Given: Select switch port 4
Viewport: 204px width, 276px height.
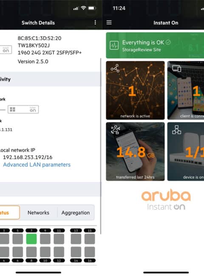Looking at the screenshot, I should pos(4,252).
